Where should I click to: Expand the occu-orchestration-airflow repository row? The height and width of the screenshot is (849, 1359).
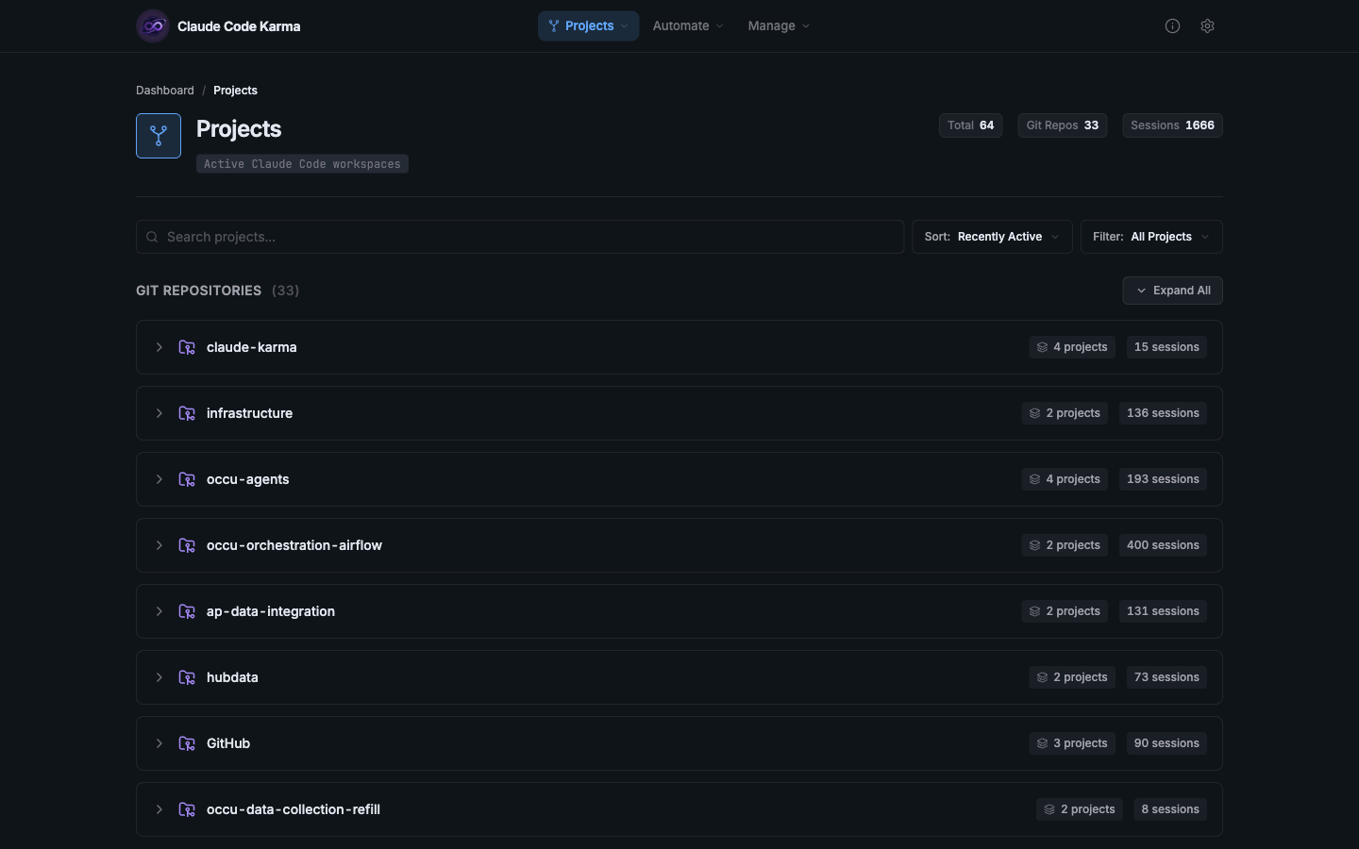pyautogui.click(x=159, y=545)
